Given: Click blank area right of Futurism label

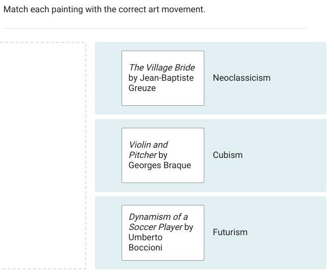Looking at the screenshot, I should tap(289, 233).
